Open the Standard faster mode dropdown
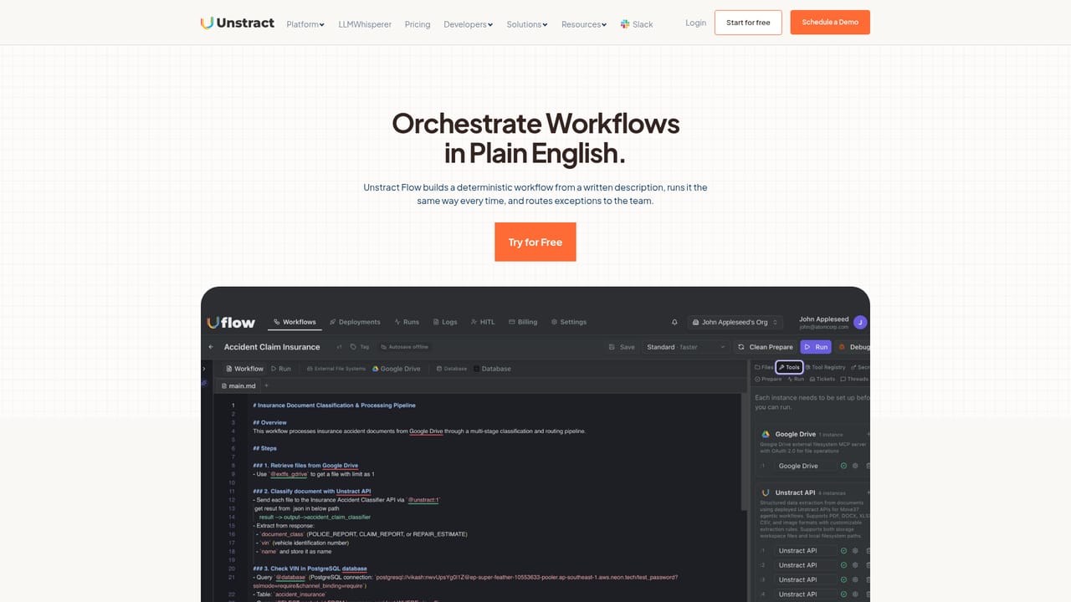1071x602 pixels. pyautogui.click(x=685, y=347)
